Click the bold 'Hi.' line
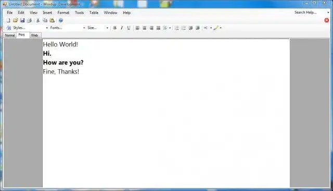Screen dimensions: 333x191 click(x=47, y=54)
